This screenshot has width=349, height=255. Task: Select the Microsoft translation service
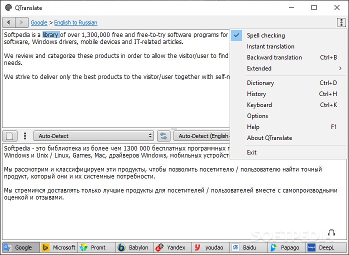point(59,247)
